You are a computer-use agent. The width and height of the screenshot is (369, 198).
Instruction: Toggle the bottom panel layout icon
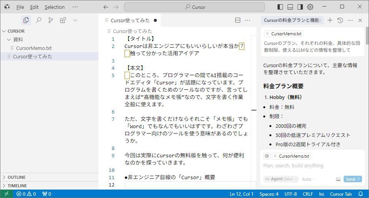click(x=290, y=7)
